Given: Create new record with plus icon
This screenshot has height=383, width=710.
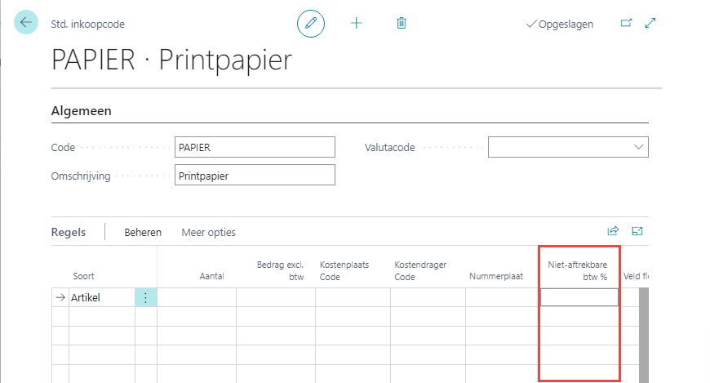Looking at the screenshot, I should tap(356, 24).
